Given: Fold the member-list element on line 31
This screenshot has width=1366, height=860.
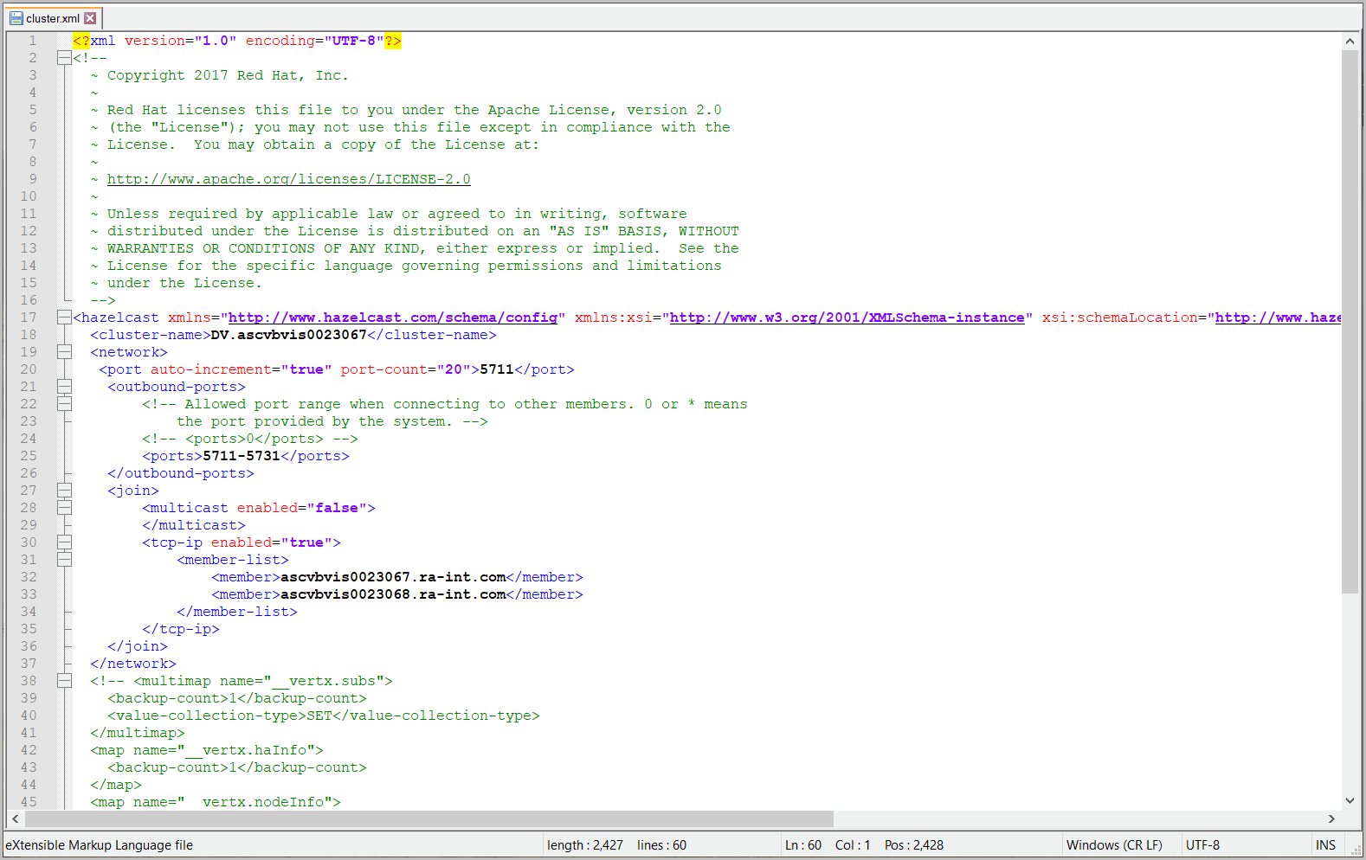Looking at the screenshot, I should pos(64,560).
